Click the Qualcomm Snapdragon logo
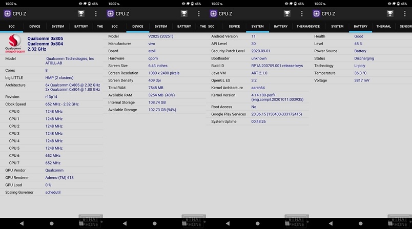 pyautogui.click(x=15, y=44)
